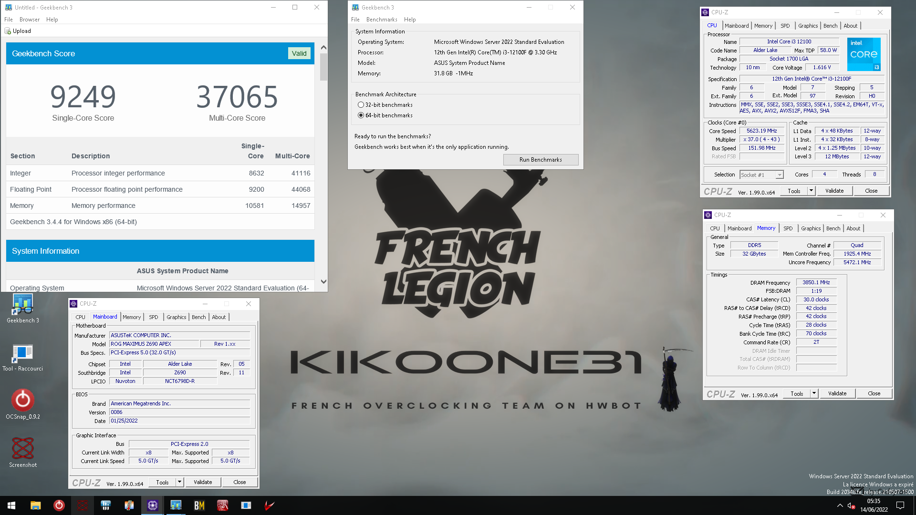Open Help menu in Geekbench 3 launcher window
The width and height of the screenshot is (916, 515).
(410, 20)
